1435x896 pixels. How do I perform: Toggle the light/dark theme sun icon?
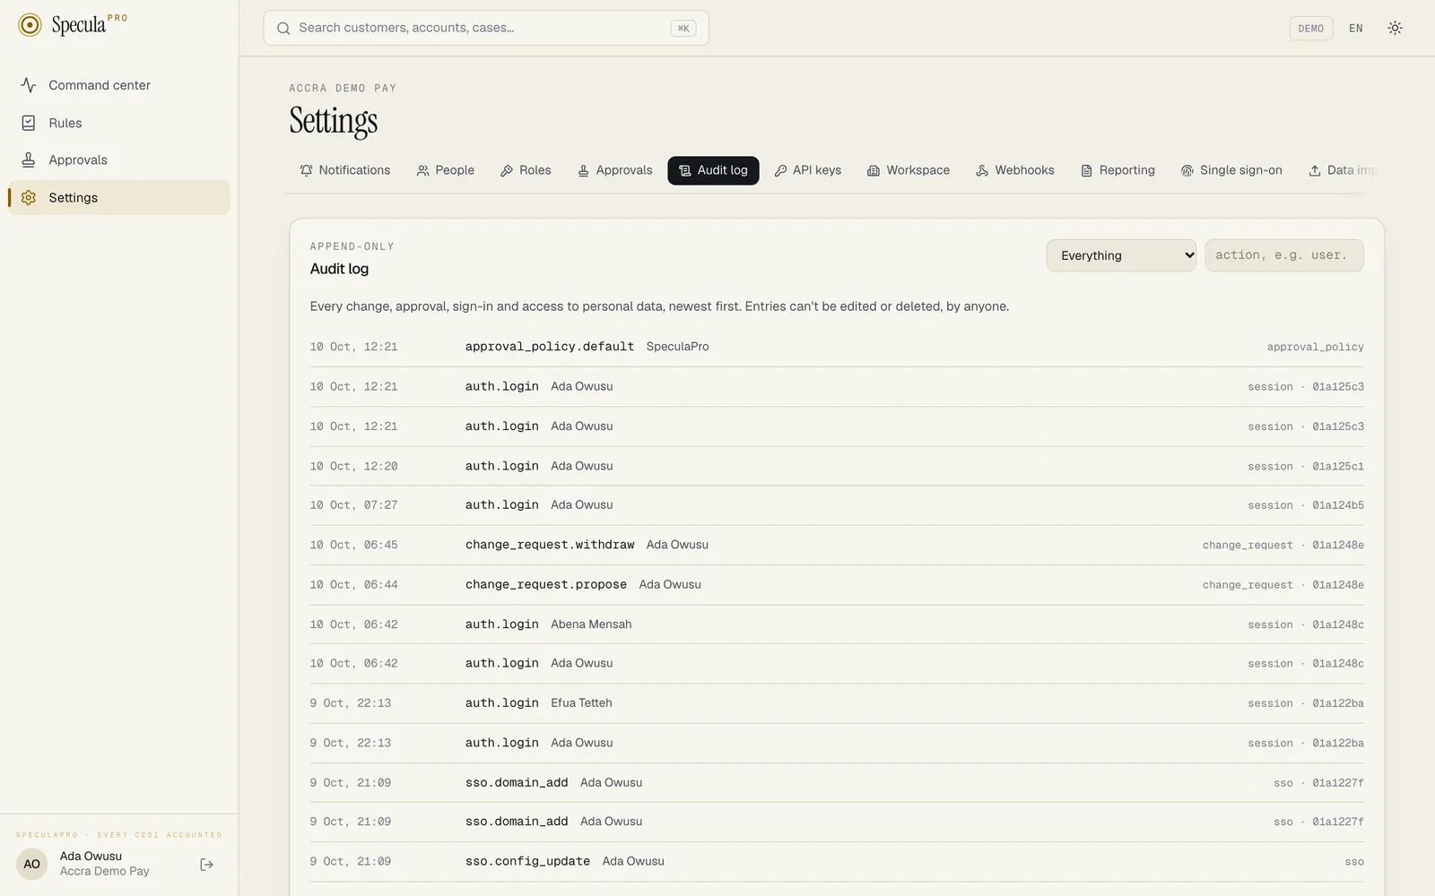coord(1395,28)
